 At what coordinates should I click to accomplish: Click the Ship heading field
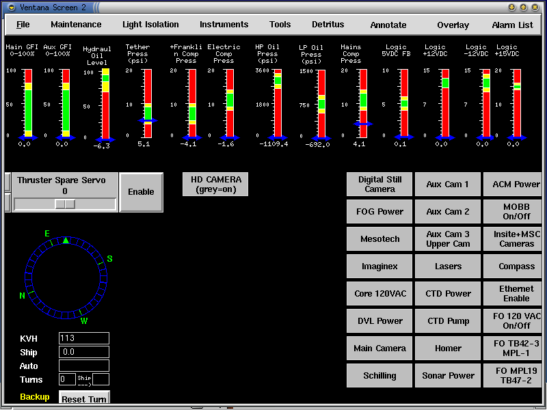click(x=84, y=352)
